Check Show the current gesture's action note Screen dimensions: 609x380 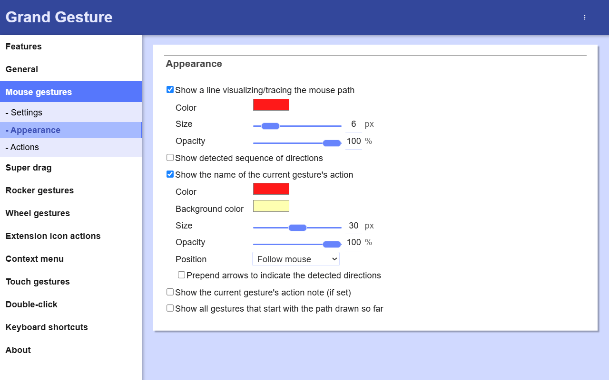point(170,292)
